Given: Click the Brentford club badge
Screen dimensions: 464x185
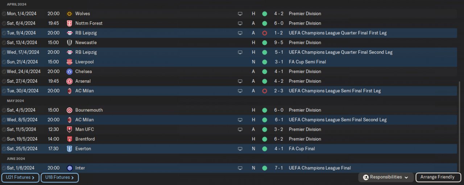Looking at the screenshot, I should [x=70, y=139].
